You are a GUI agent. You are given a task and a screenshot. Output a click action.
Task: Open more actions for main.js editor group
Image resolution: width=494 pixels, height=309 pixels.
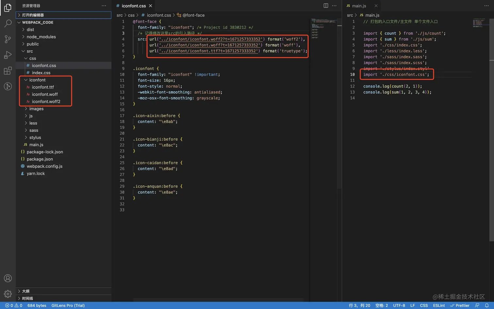click(x=486, y=6)
